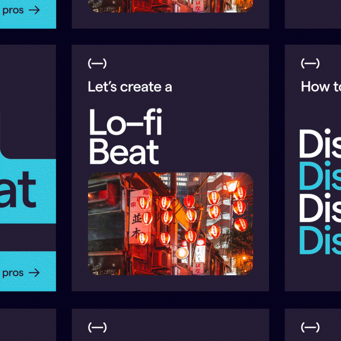Open the "Lo-fi Beat" headline
The width and height of the screenshot is (341, 341).
pos(124,136)
